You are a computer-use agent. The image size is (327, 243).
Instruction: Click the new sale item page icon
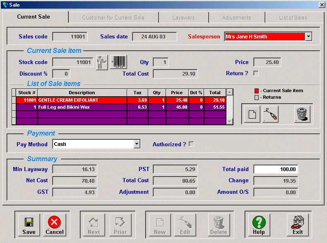click(252, 114)
